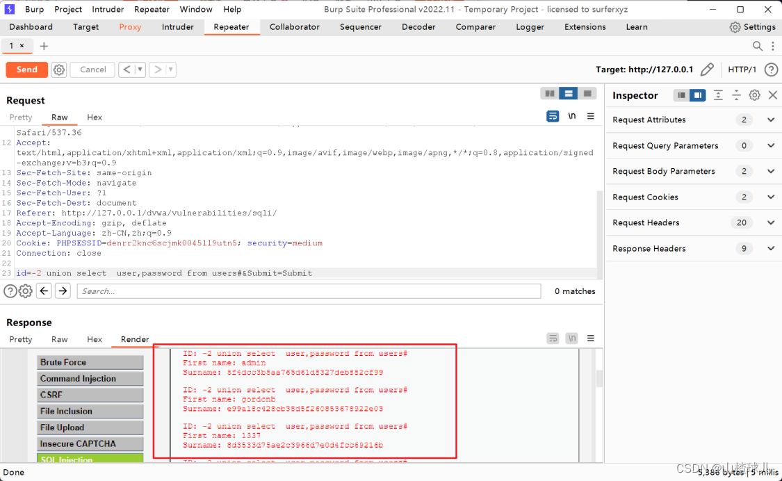
Task: Switch to the Dashboard tab
Action: coord(31,27)
